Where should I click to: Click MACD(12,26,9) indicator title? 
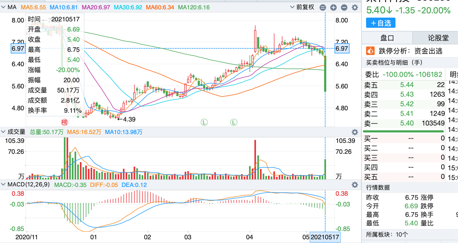(x=29, y=185)
